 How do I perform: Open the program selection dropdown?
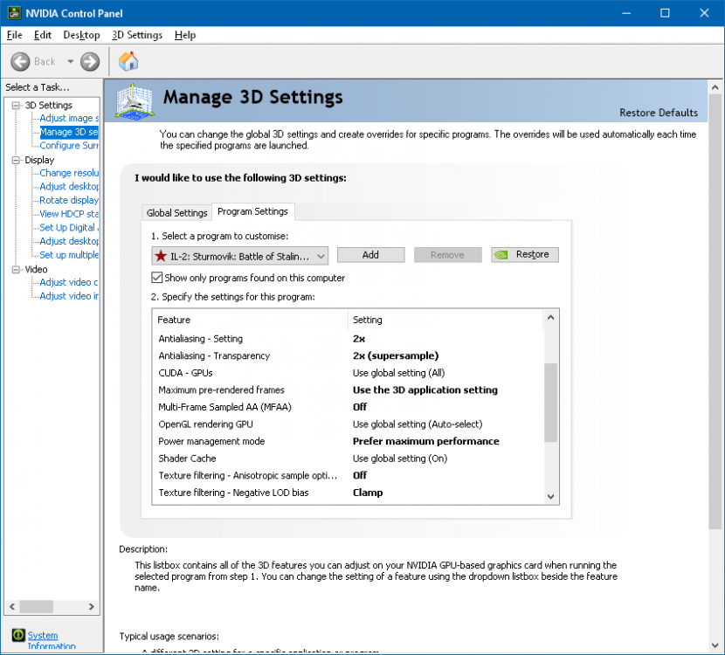[x=321, y=255]
